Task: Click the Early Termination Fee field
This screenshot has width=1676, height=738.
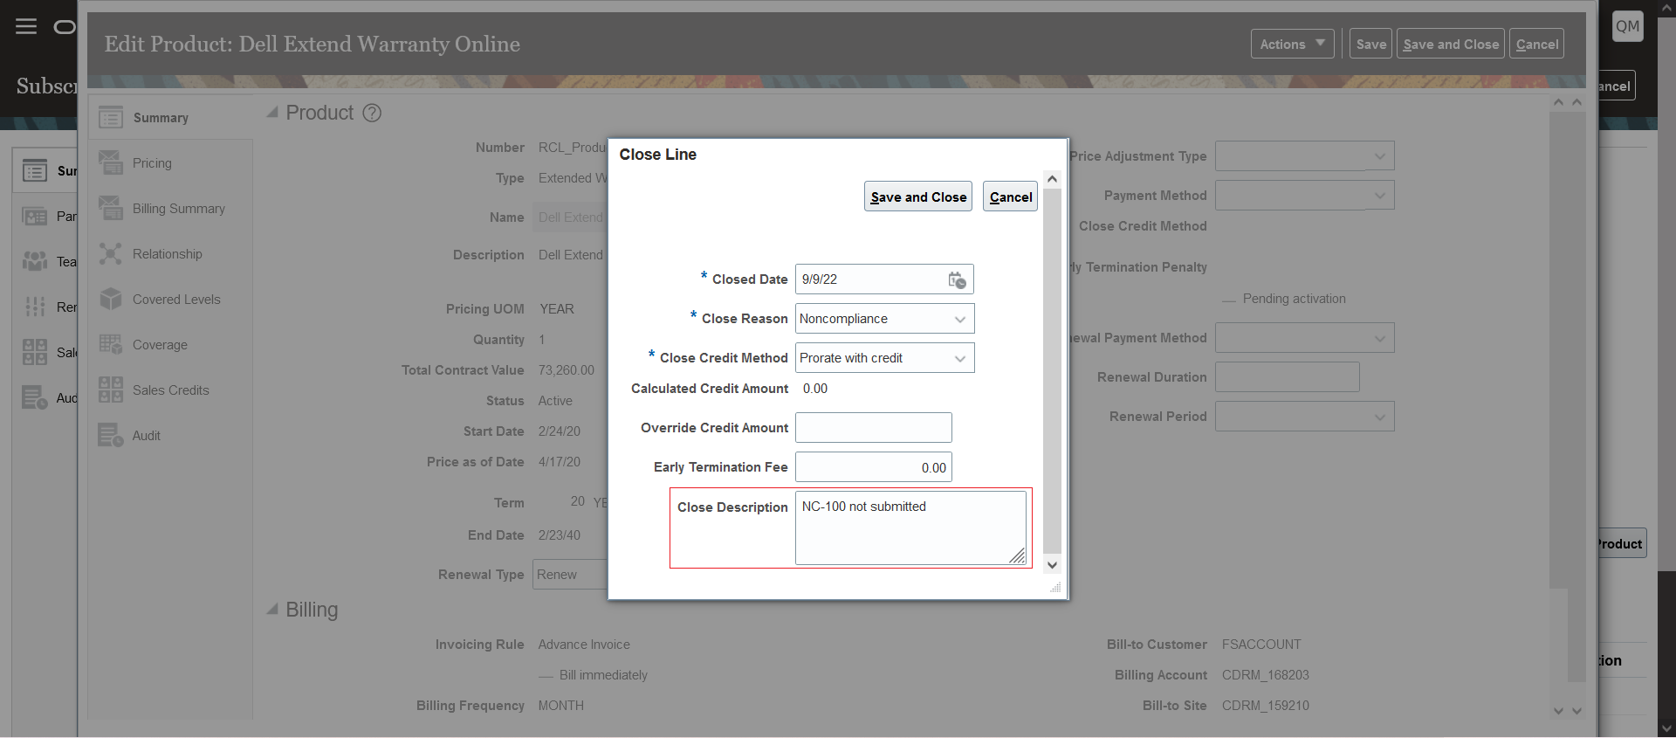Action: (x=874, y=467)
